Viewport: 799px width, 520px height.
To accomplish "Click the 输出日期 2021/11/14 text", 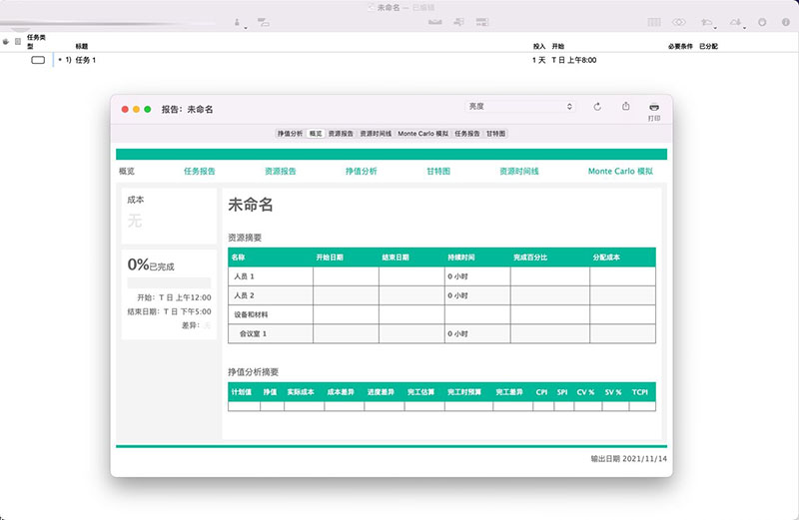I will point(629,459).
